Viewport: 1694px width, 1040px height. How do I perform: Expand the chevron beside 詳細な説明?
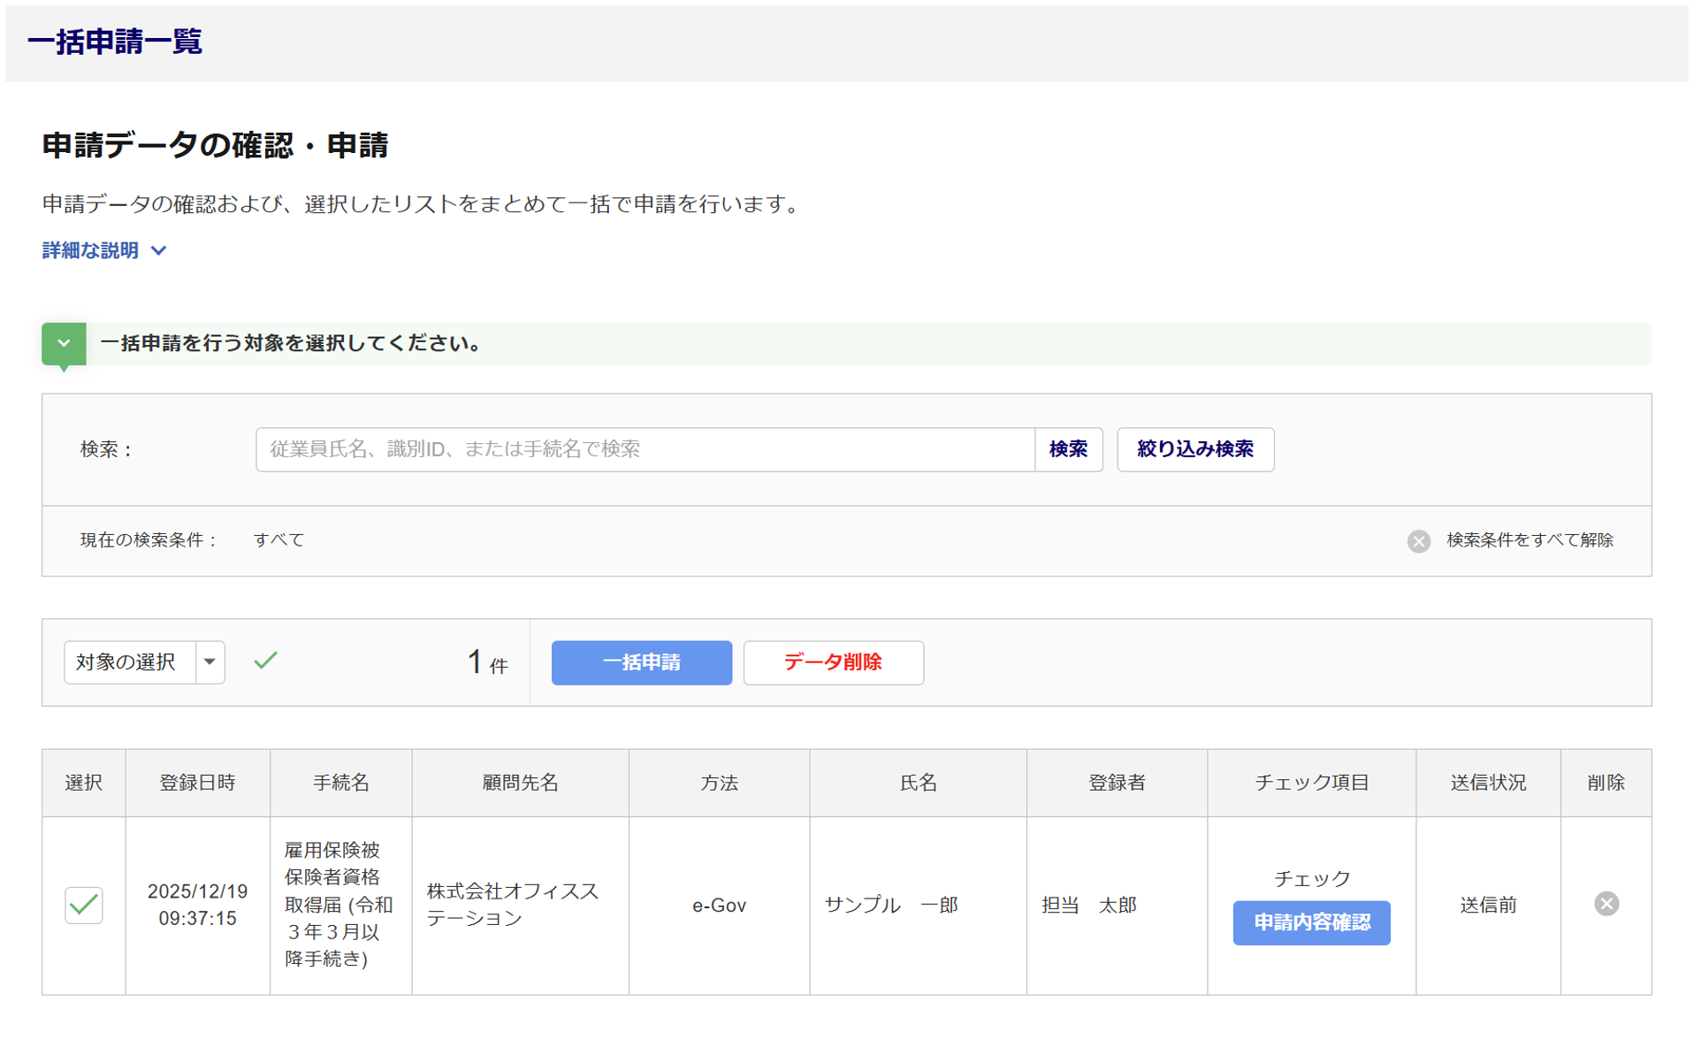coord(159,251)
